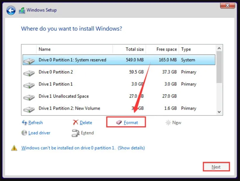
Task: Select Drive 0 Partition 2 row
Action: pos(119,72)
